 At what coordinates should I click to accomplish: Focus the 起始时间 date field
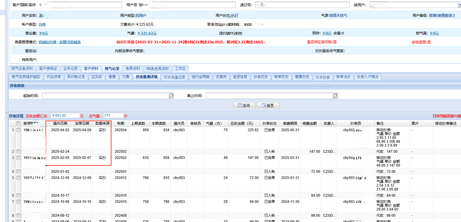coord(105,96)
